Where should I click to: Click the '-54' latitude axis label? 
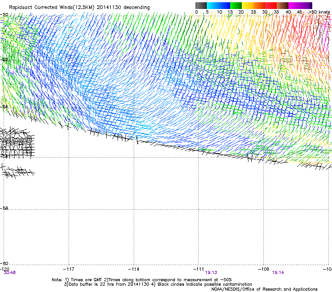(4, 106)
